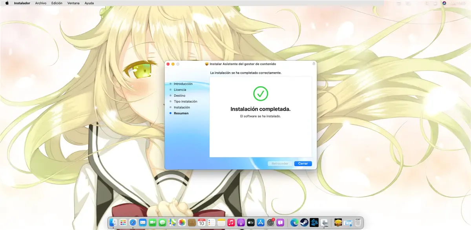The width and height of the screenshot is (471, 230).
Task: Open Messages from the Dock
Action: tap(162, 222)
